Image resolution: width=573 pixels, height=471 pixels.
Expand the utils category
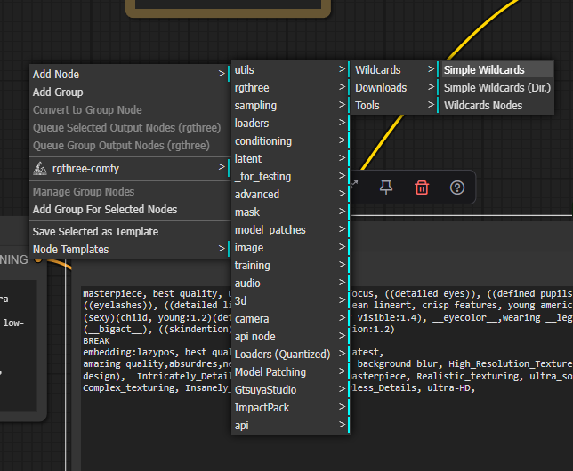click(291, 69)
